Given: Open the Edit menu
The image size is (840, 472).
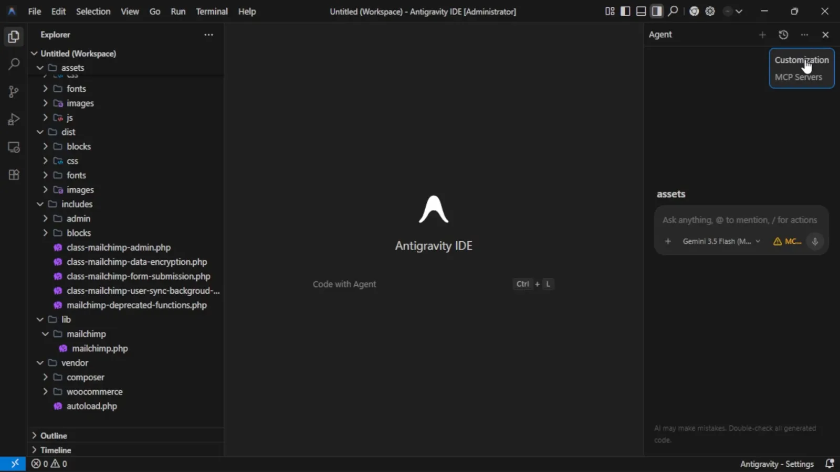Looking at the screenshot, I should tap(58, 11).
